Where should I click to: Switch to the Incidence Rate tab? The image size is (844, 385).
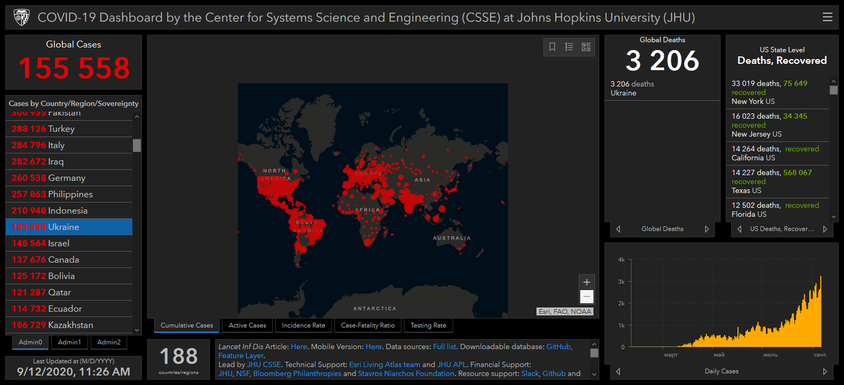pyautogui.click(x=303, y=325)
